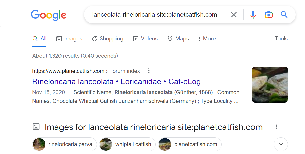Open three-dot menu beside planetcatfish URL

(x=149, y=71)
